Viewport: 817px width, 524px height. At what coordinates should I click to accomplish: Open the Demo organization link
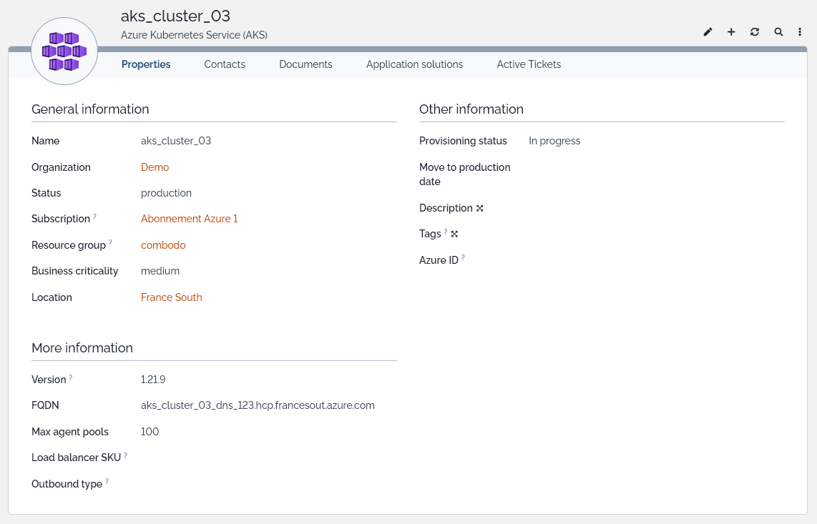(x=155, y=167)
